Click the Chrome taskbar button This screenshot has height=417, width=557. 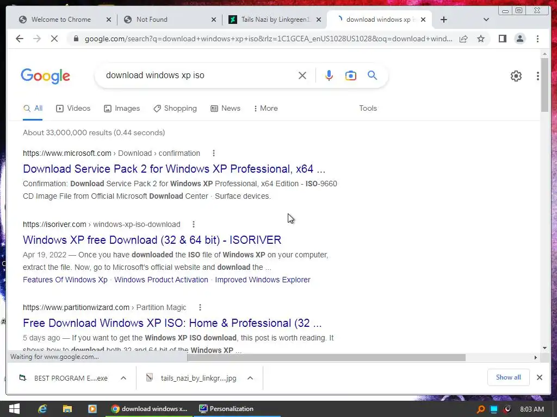tap(149, 409)
